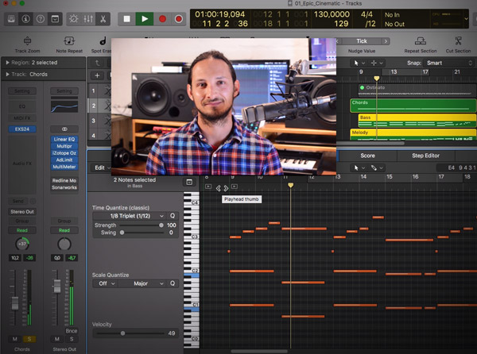Click the solid red Record button
Screen dimensions: 477x354
pyautogui.click(x=162, y=19)
